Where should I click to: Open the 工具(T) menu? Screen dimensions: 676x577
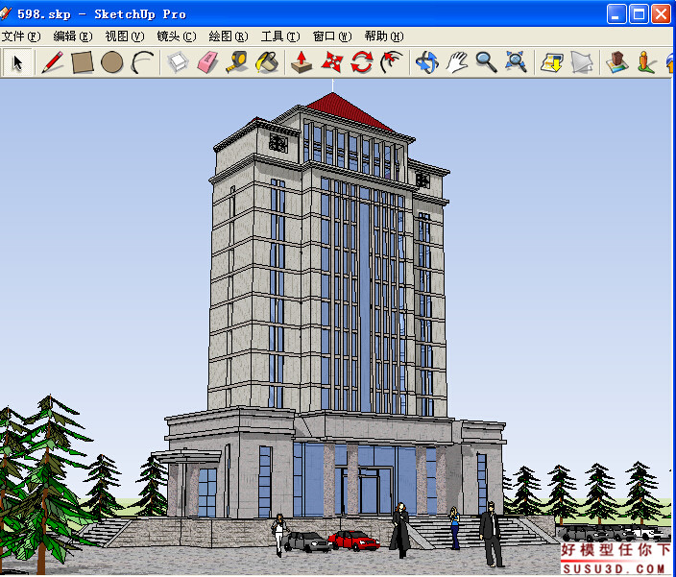coord(280,36)
